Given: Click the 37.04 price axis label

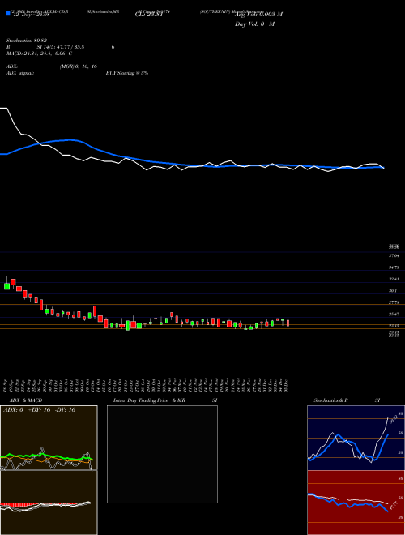Looking at the screenshot, I should click(x=394, y=255).
